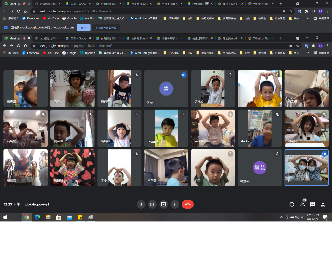The image size is (332, 256).
Task: Launch Microsoft Edge from the taskbar
Action: [37, 217]
